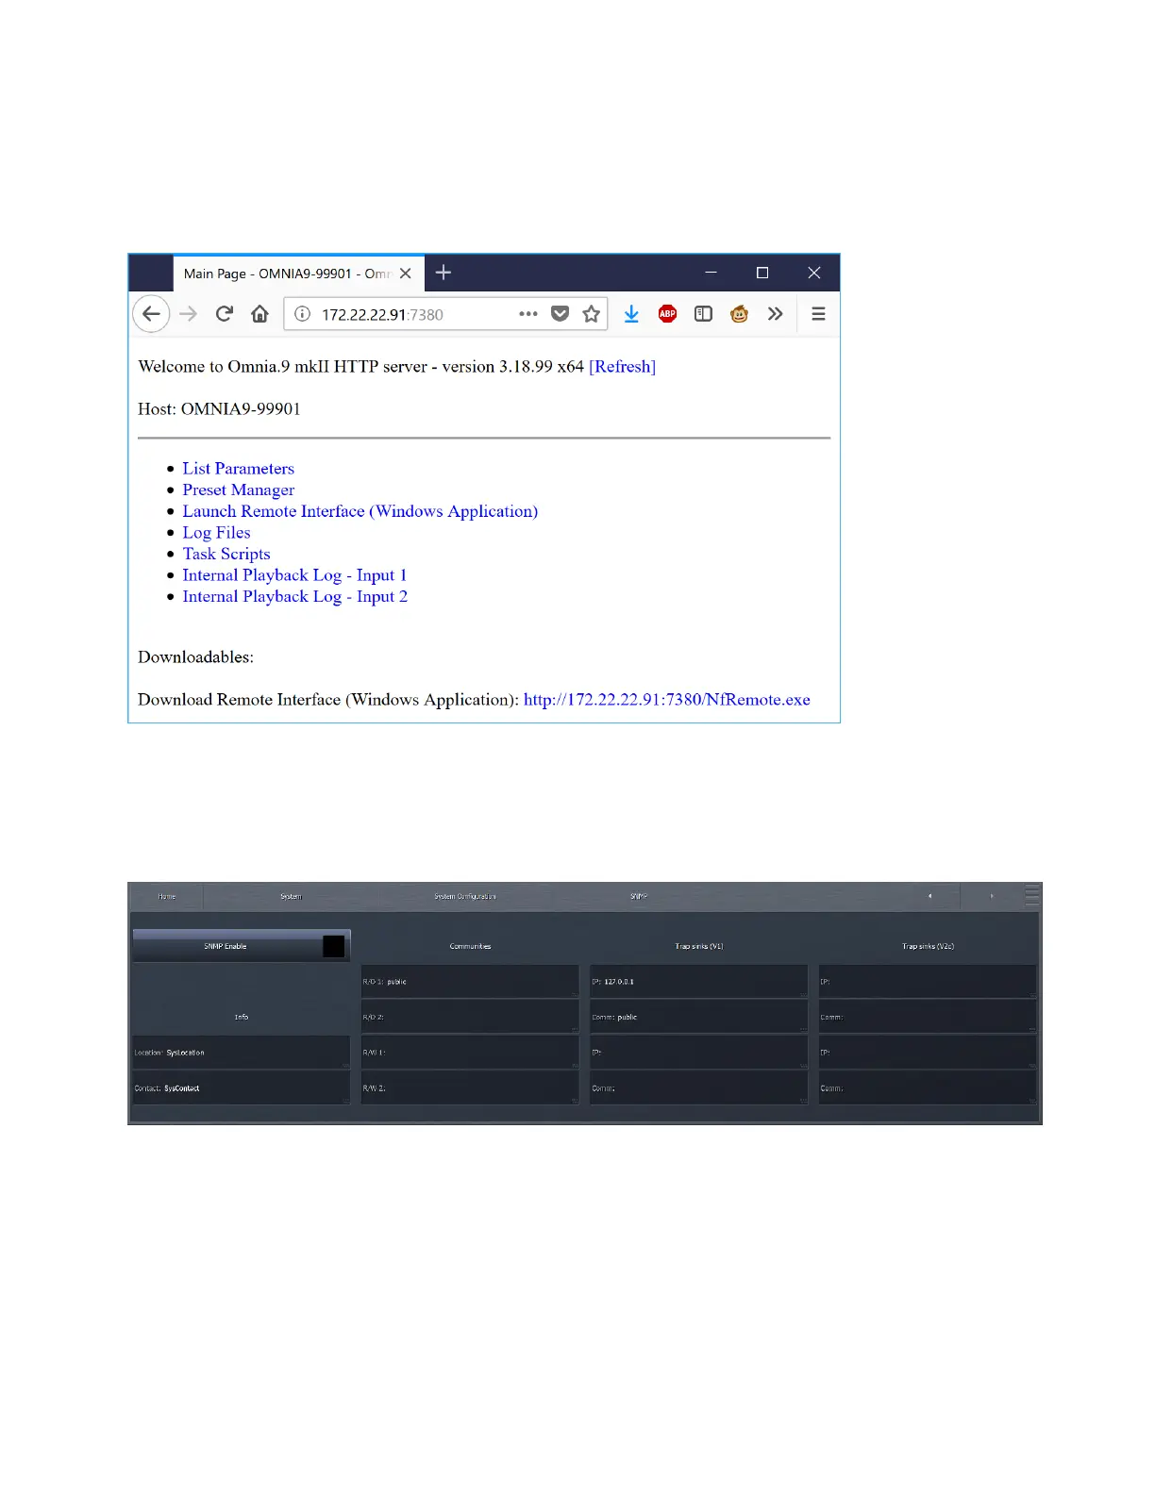This screenshot has height=1494, width=1155.
Task: Click the 'Trap sinks (V1)' header
Action: click(699, 946)
